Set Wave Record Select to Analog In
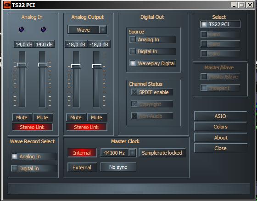The height and width of the screenshot is (201, 257). [34, 156]
